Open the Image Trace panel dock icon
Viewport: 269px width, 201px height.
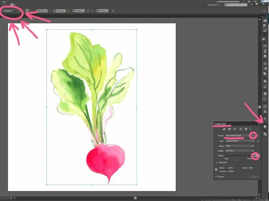(265, 126)
